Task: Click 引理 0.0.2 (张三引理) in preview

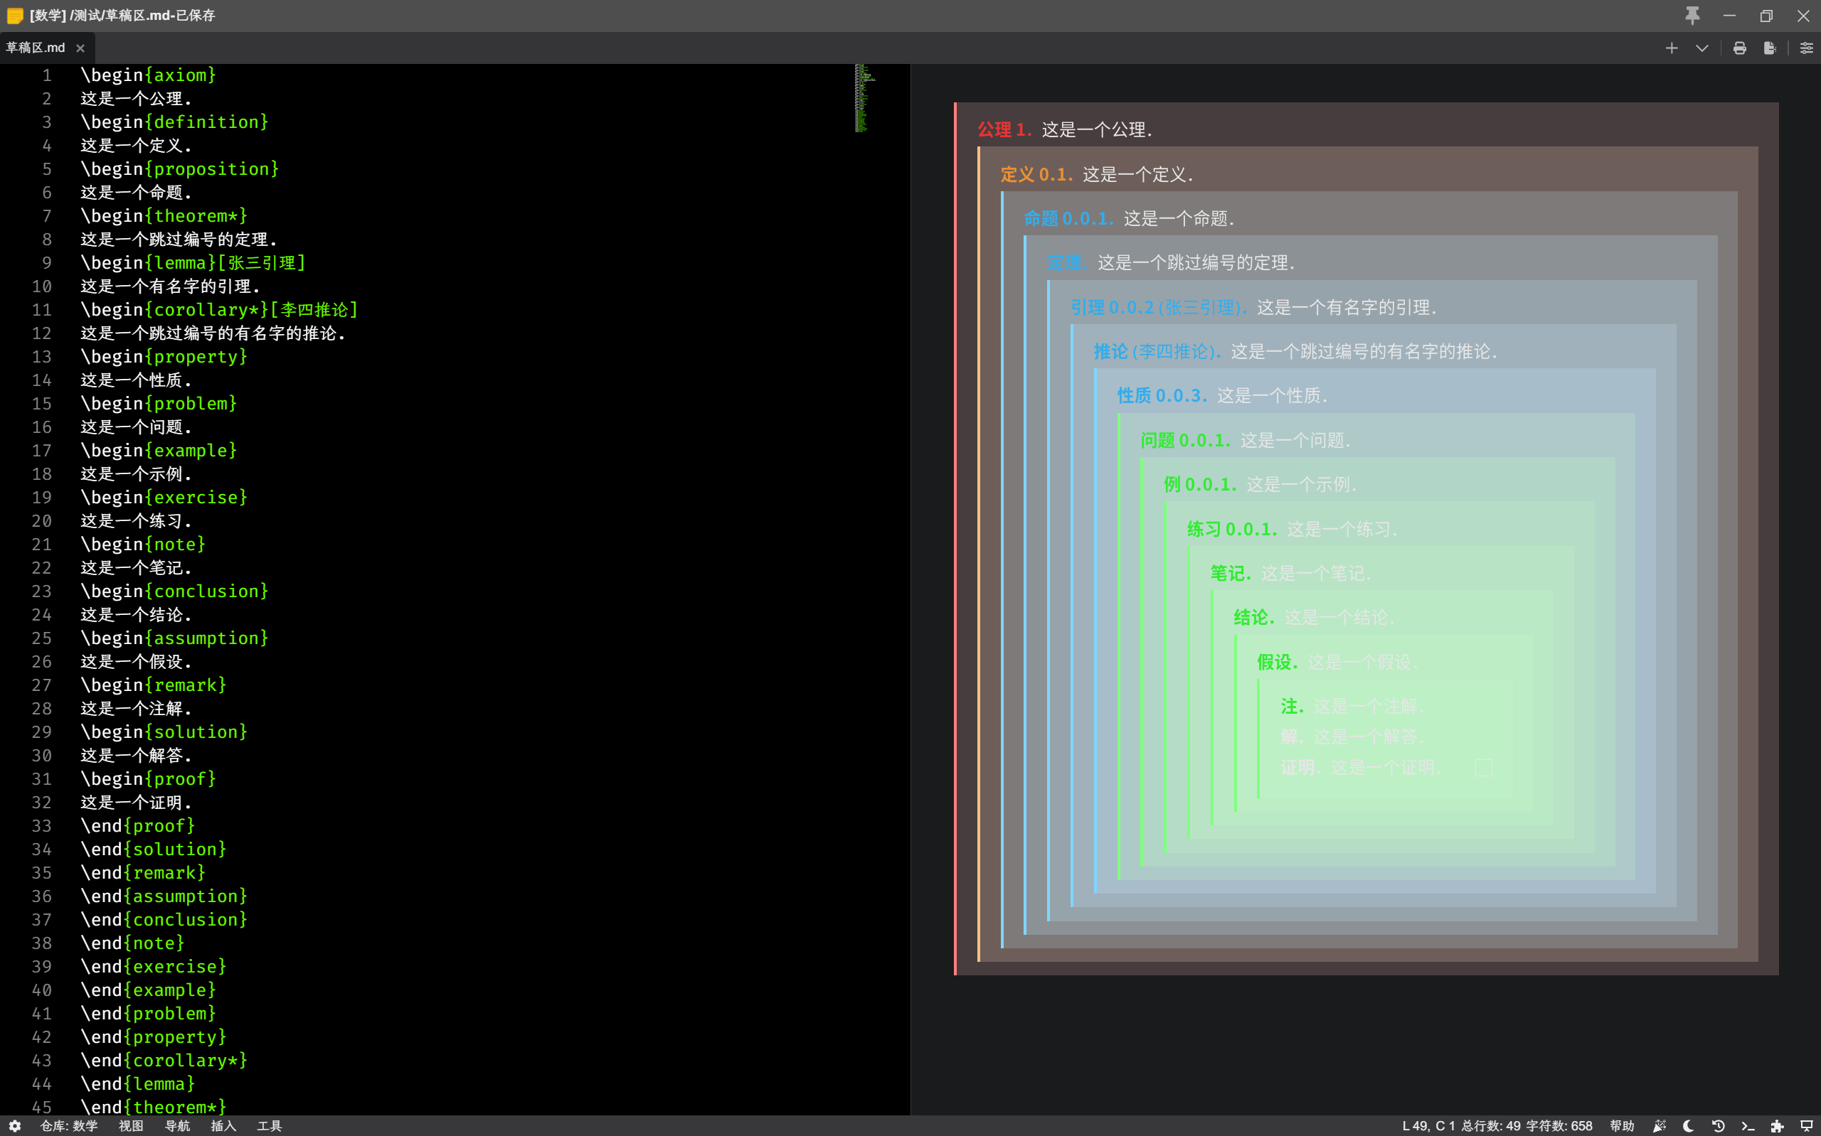Action: coord(1158,307)
